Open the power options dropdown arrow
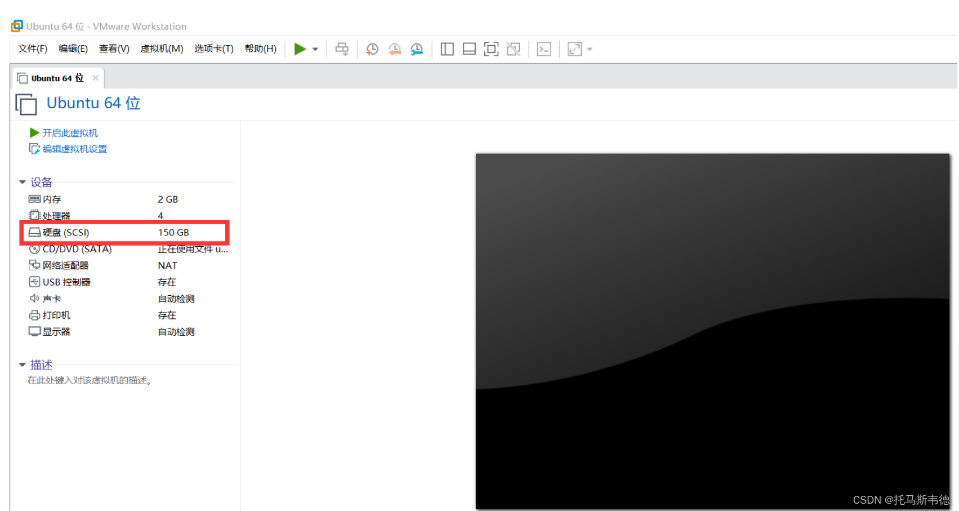The image size is (959, 511). pyautogui.click(x=315, y=49)
